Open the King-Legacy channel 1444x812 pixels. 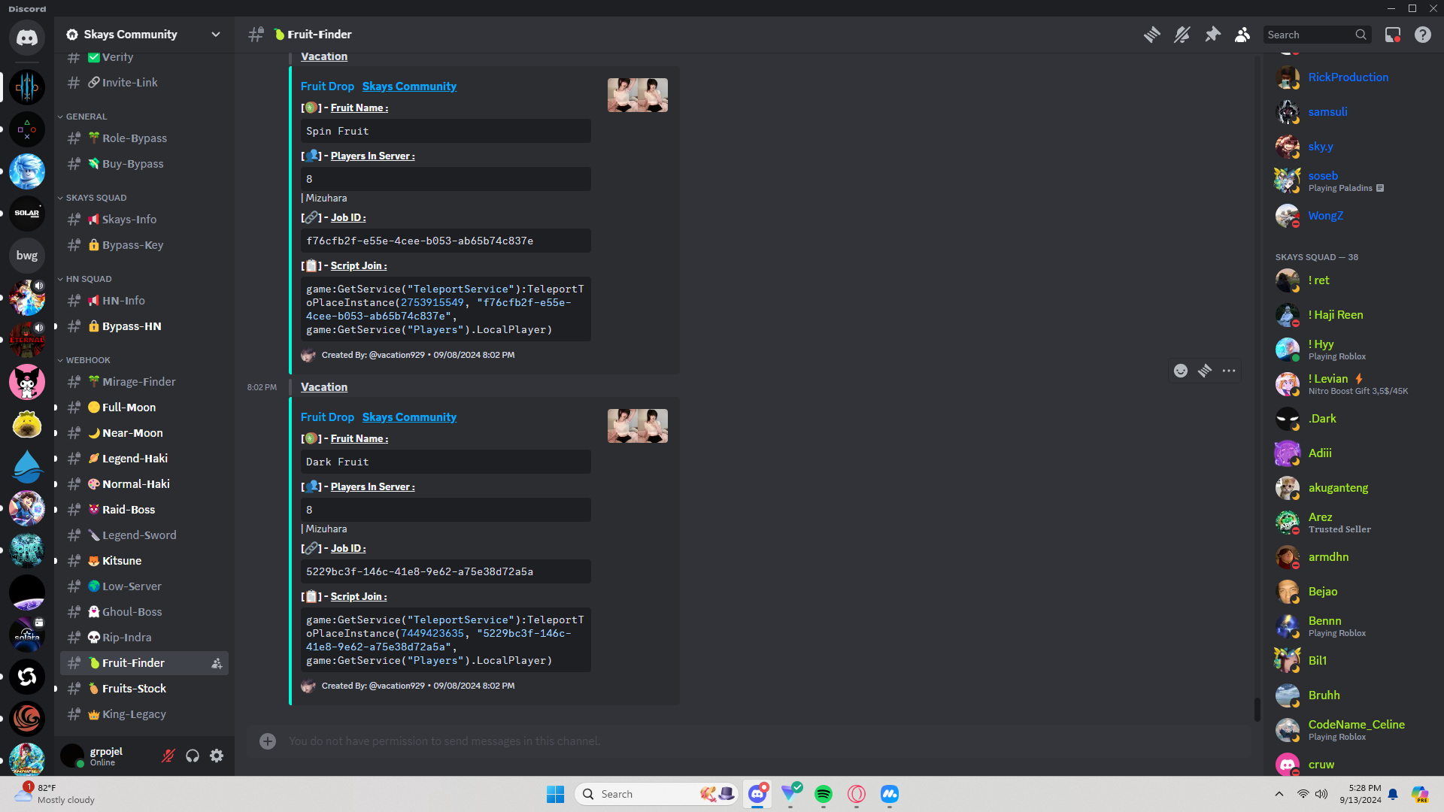[144, 714]
